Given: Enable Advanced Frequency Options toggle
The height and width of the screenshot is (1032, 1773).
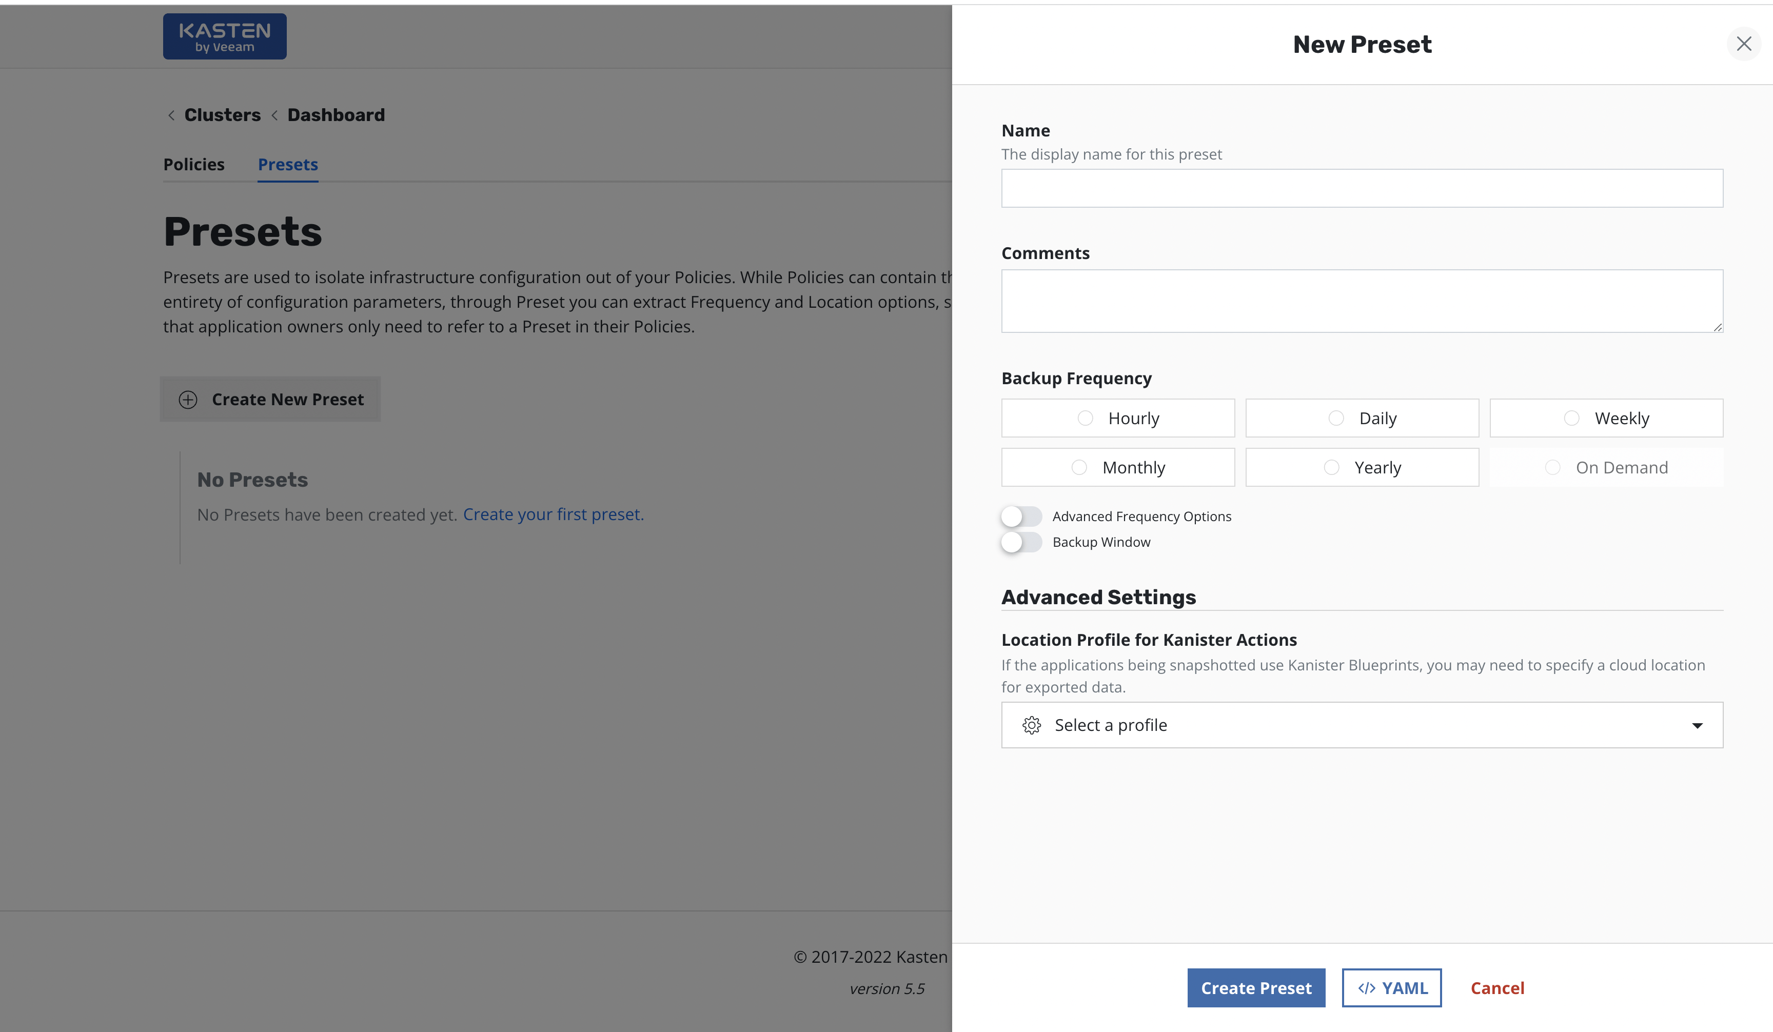Looking at the screenshot, I should [1021, 517].
